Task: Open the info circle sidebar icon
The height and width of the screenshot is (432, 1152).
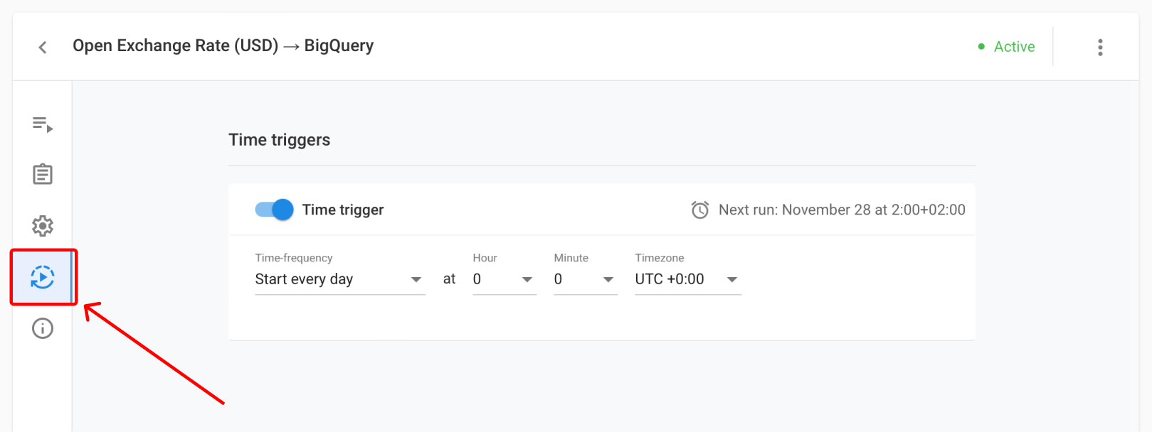Action: click(x=43, y=328)
